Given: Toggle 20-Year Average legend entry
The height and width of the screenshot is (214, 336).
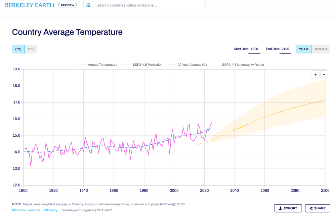Looking at the screenshot, I should click(187, 65).
